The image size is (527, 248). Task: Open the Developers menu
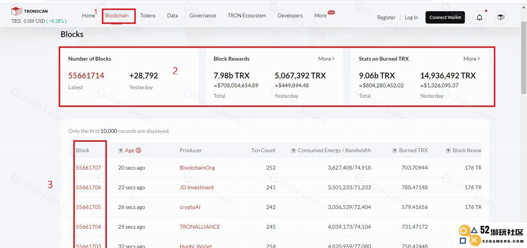pyautogui.click(x=290, y=15)
